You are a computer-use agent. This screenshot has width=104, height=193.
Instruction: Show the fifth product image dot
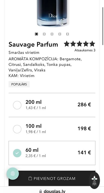click(67, 34)
